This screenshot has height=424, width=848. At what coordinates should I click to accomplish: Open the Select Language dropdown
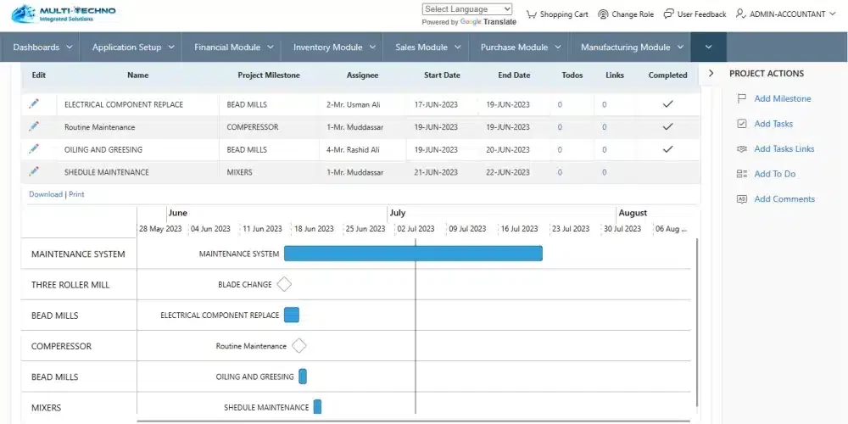coord(467,9)
